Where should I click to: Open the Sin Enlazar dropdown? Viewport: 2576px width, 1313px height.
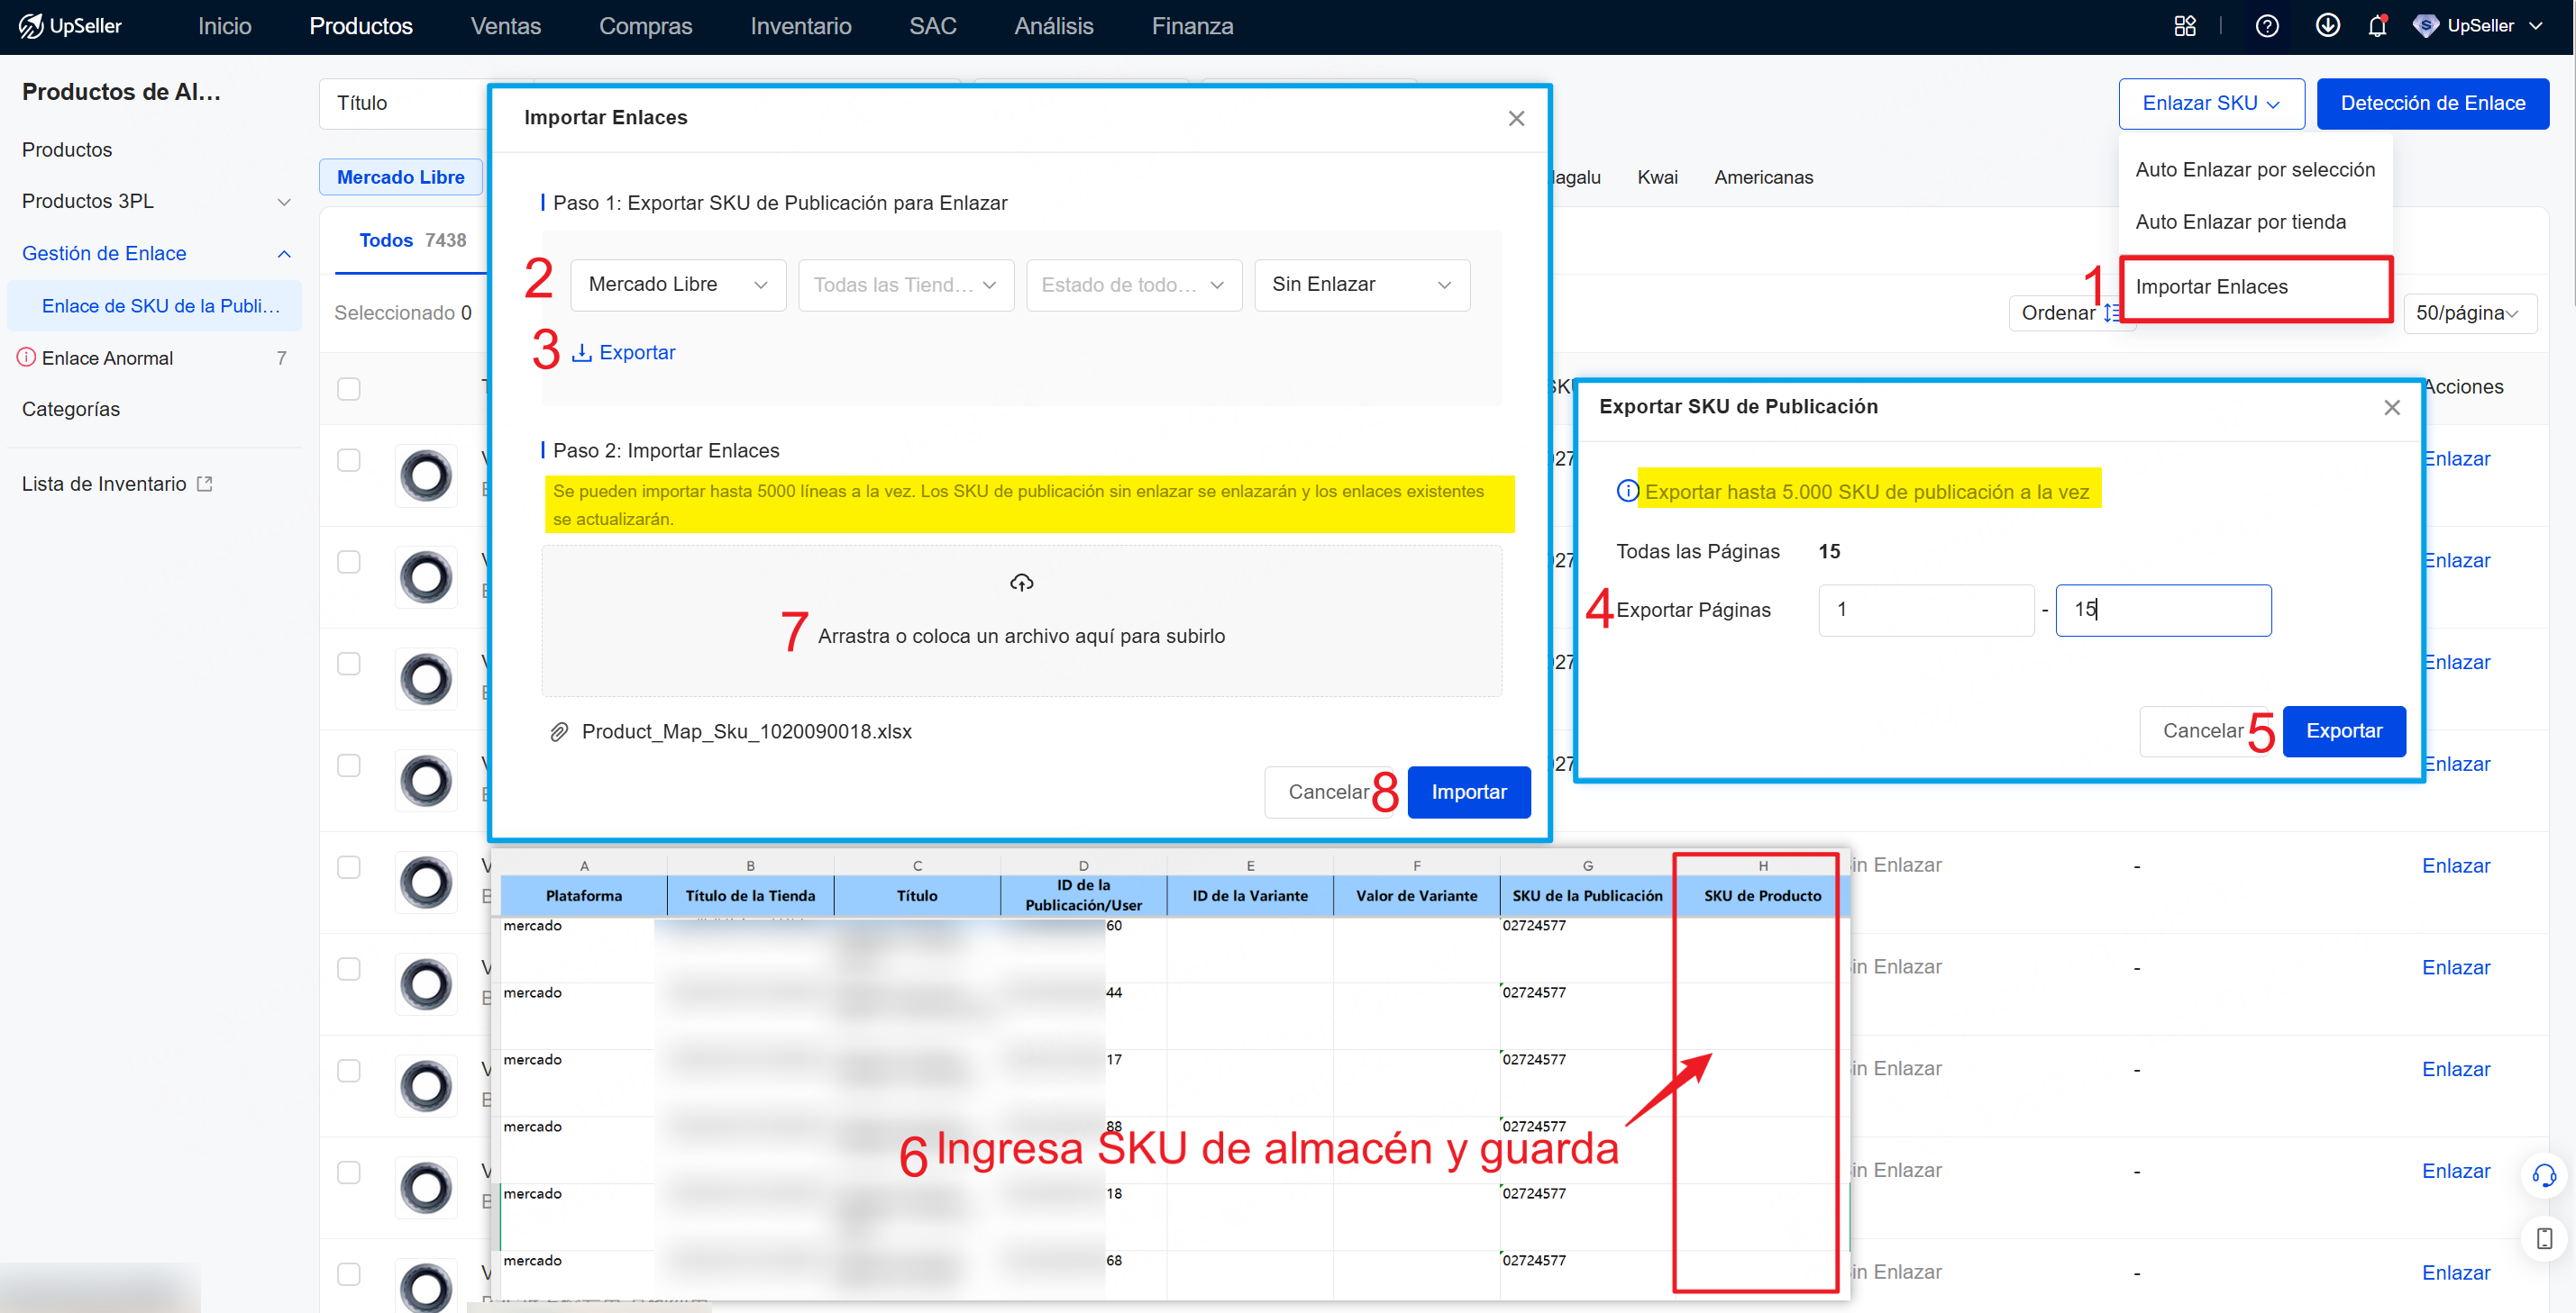(x=1362, y=285)
